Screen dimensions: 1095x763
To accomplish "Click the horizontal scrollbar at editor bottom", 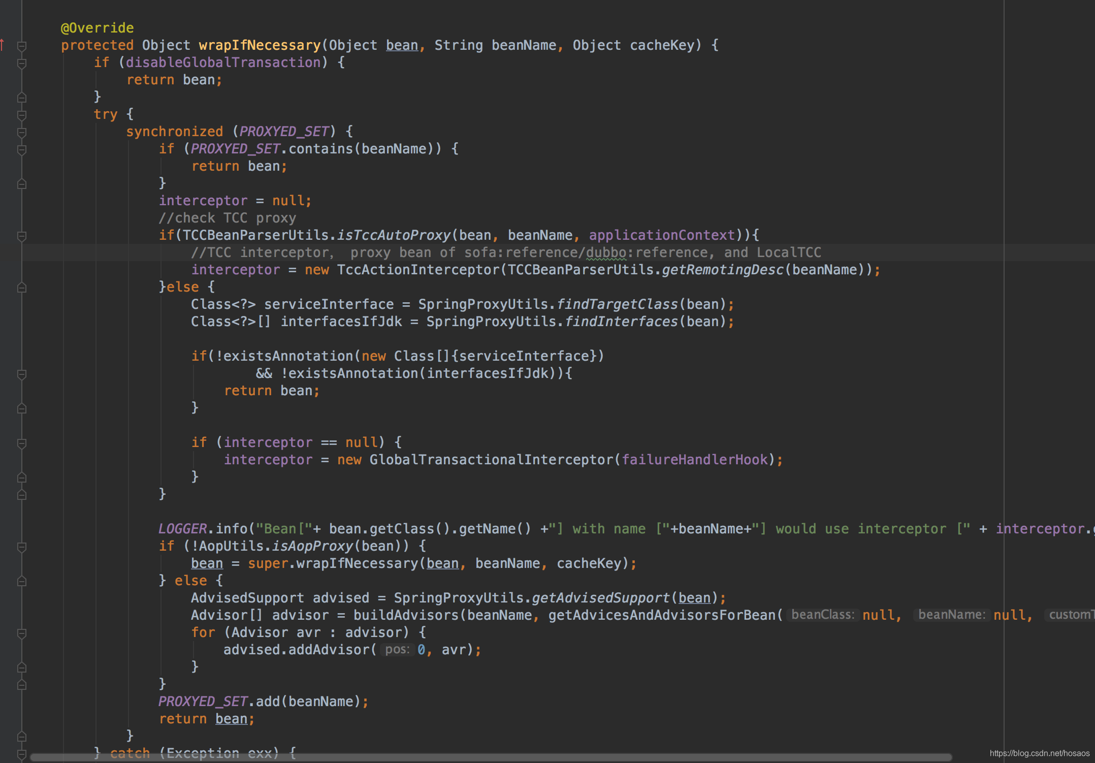I will click(491, 757).
